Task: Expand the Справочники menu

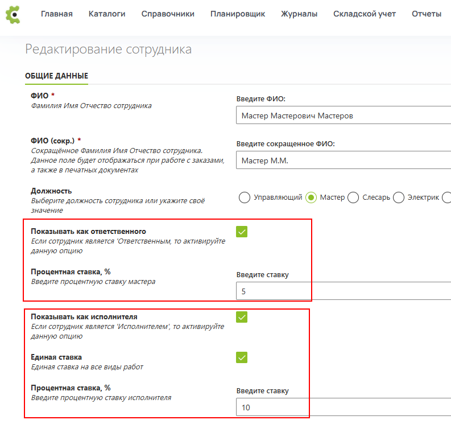Action: coord(168,14)
